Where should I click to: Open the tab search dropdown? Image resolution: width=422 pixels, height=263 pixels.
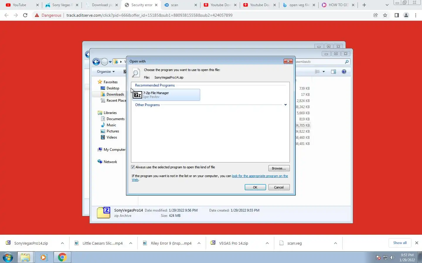(387, 5)
